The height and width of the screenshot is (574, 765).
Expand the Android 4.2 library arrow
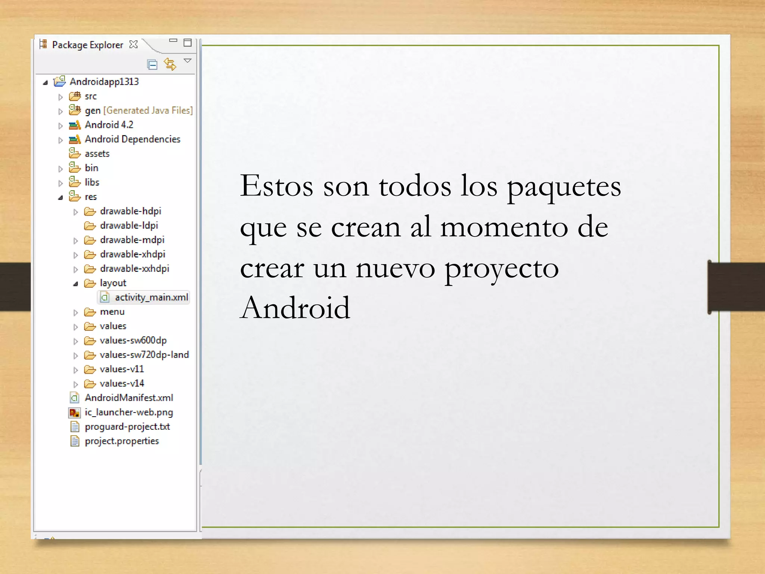click(x=61, y=126)
